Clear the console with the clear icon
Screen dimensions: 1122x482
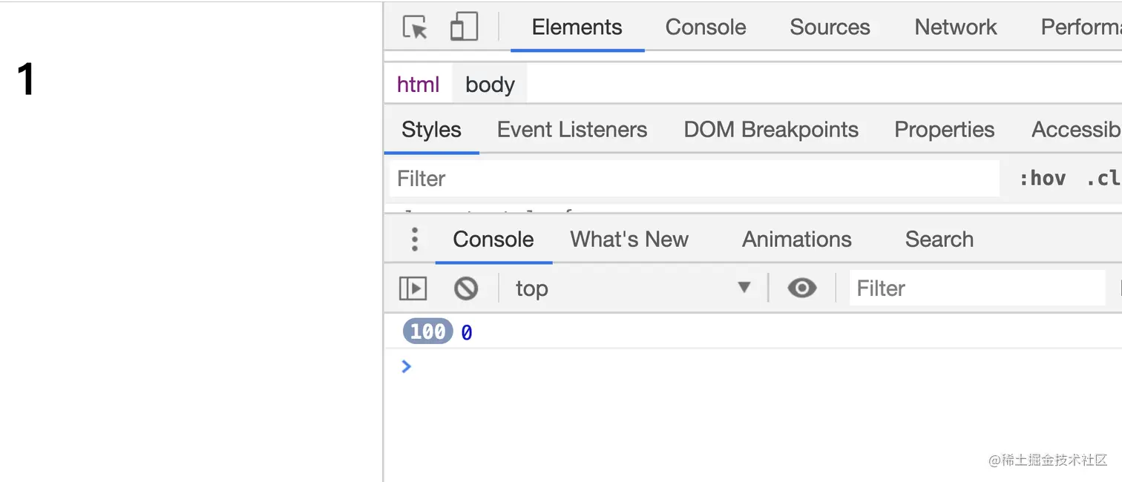tap(466, 288)
